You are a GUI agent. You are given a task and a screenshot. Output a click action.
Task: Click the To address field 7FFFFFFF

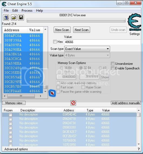click(x=89, y=77)
